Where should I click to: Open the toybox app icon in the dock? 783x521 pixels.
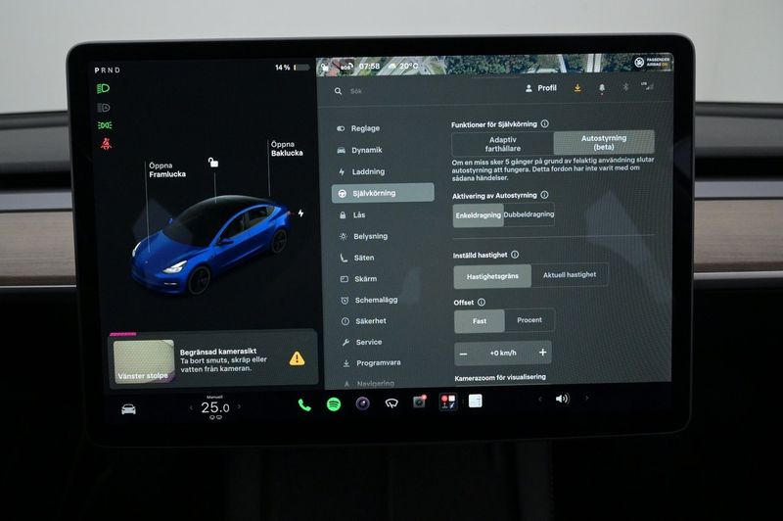pyautogui.click(x=447, y=402)
